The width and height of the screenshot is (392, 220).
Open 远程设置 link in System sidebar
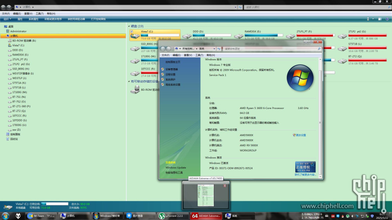[x=170, y=74]
